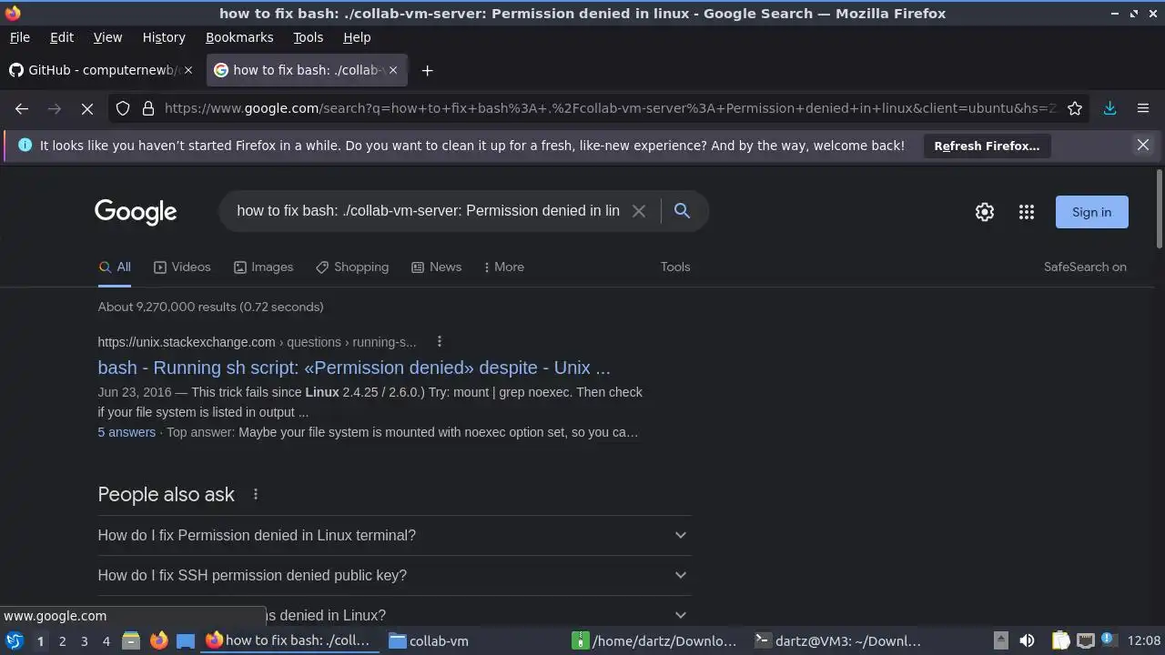Open the LXQt start menu icon

pos(15,640)
